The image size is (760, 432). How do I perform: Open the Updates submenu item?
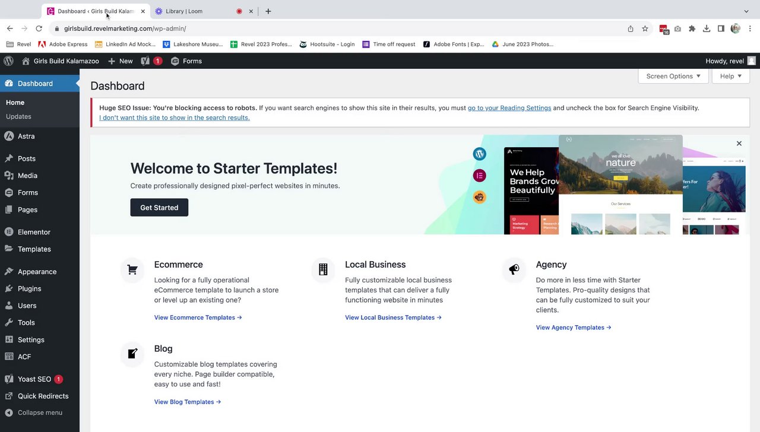tap(18, 116)
